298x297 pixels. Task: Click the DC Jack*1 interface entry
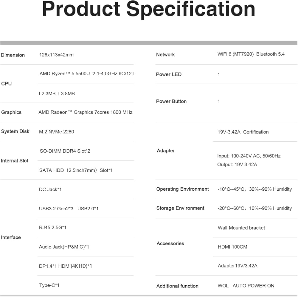pyautogui.click(x=50, y=189)
